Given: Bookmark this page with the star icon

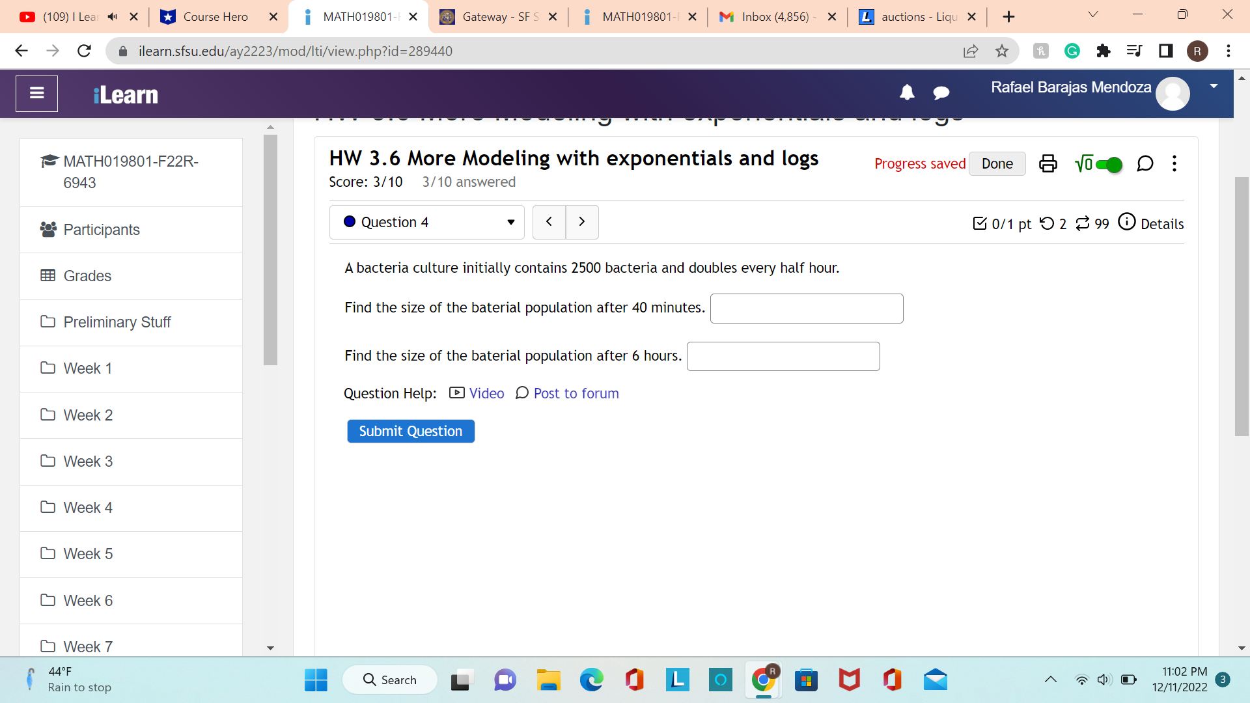Looking at the screenshot, I should (x=1002, y=51).
